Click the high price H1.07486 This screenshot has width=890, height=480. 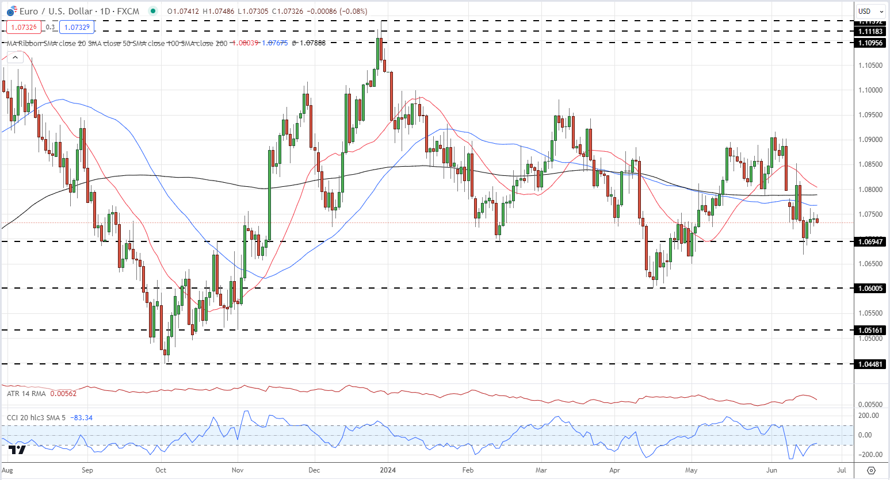click(x=220, y=11)
